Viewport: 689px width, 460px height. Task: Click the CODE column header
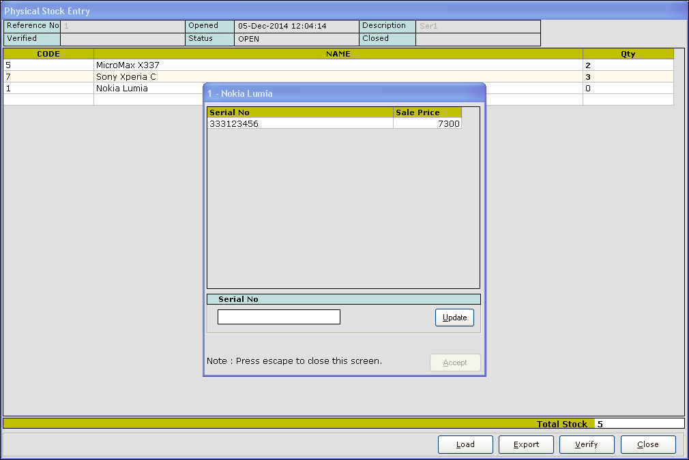pos(48,54)
